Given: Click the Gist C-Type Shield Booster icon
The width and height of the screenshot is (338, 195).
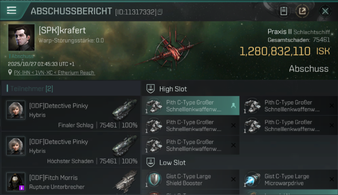Looking at the screenshot, I should pos(154,179).
